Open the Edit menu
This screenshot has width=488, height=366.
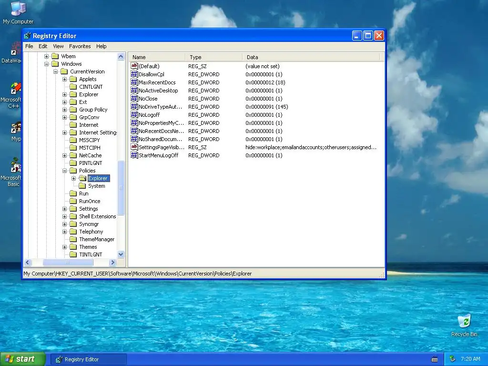pyautogui.click(x=43, y=46)
